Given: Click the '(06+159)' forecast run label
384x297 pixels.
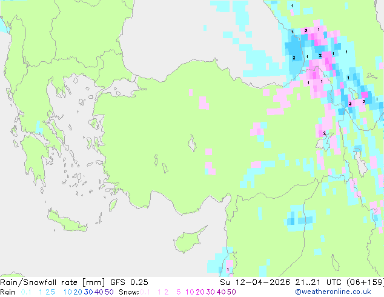Looking at the screenshot, I should pos(365,282).
